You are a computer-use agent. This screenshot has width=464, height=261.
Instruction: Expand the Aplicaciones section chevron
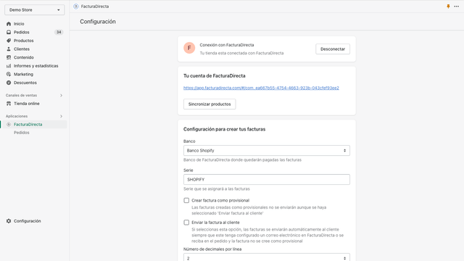tap(61, 116)
